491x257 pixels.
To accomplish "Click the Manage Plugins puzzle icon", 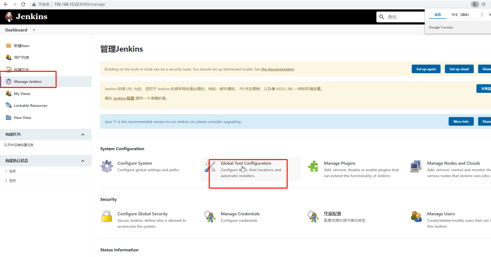I will click(x=313, y=166).
